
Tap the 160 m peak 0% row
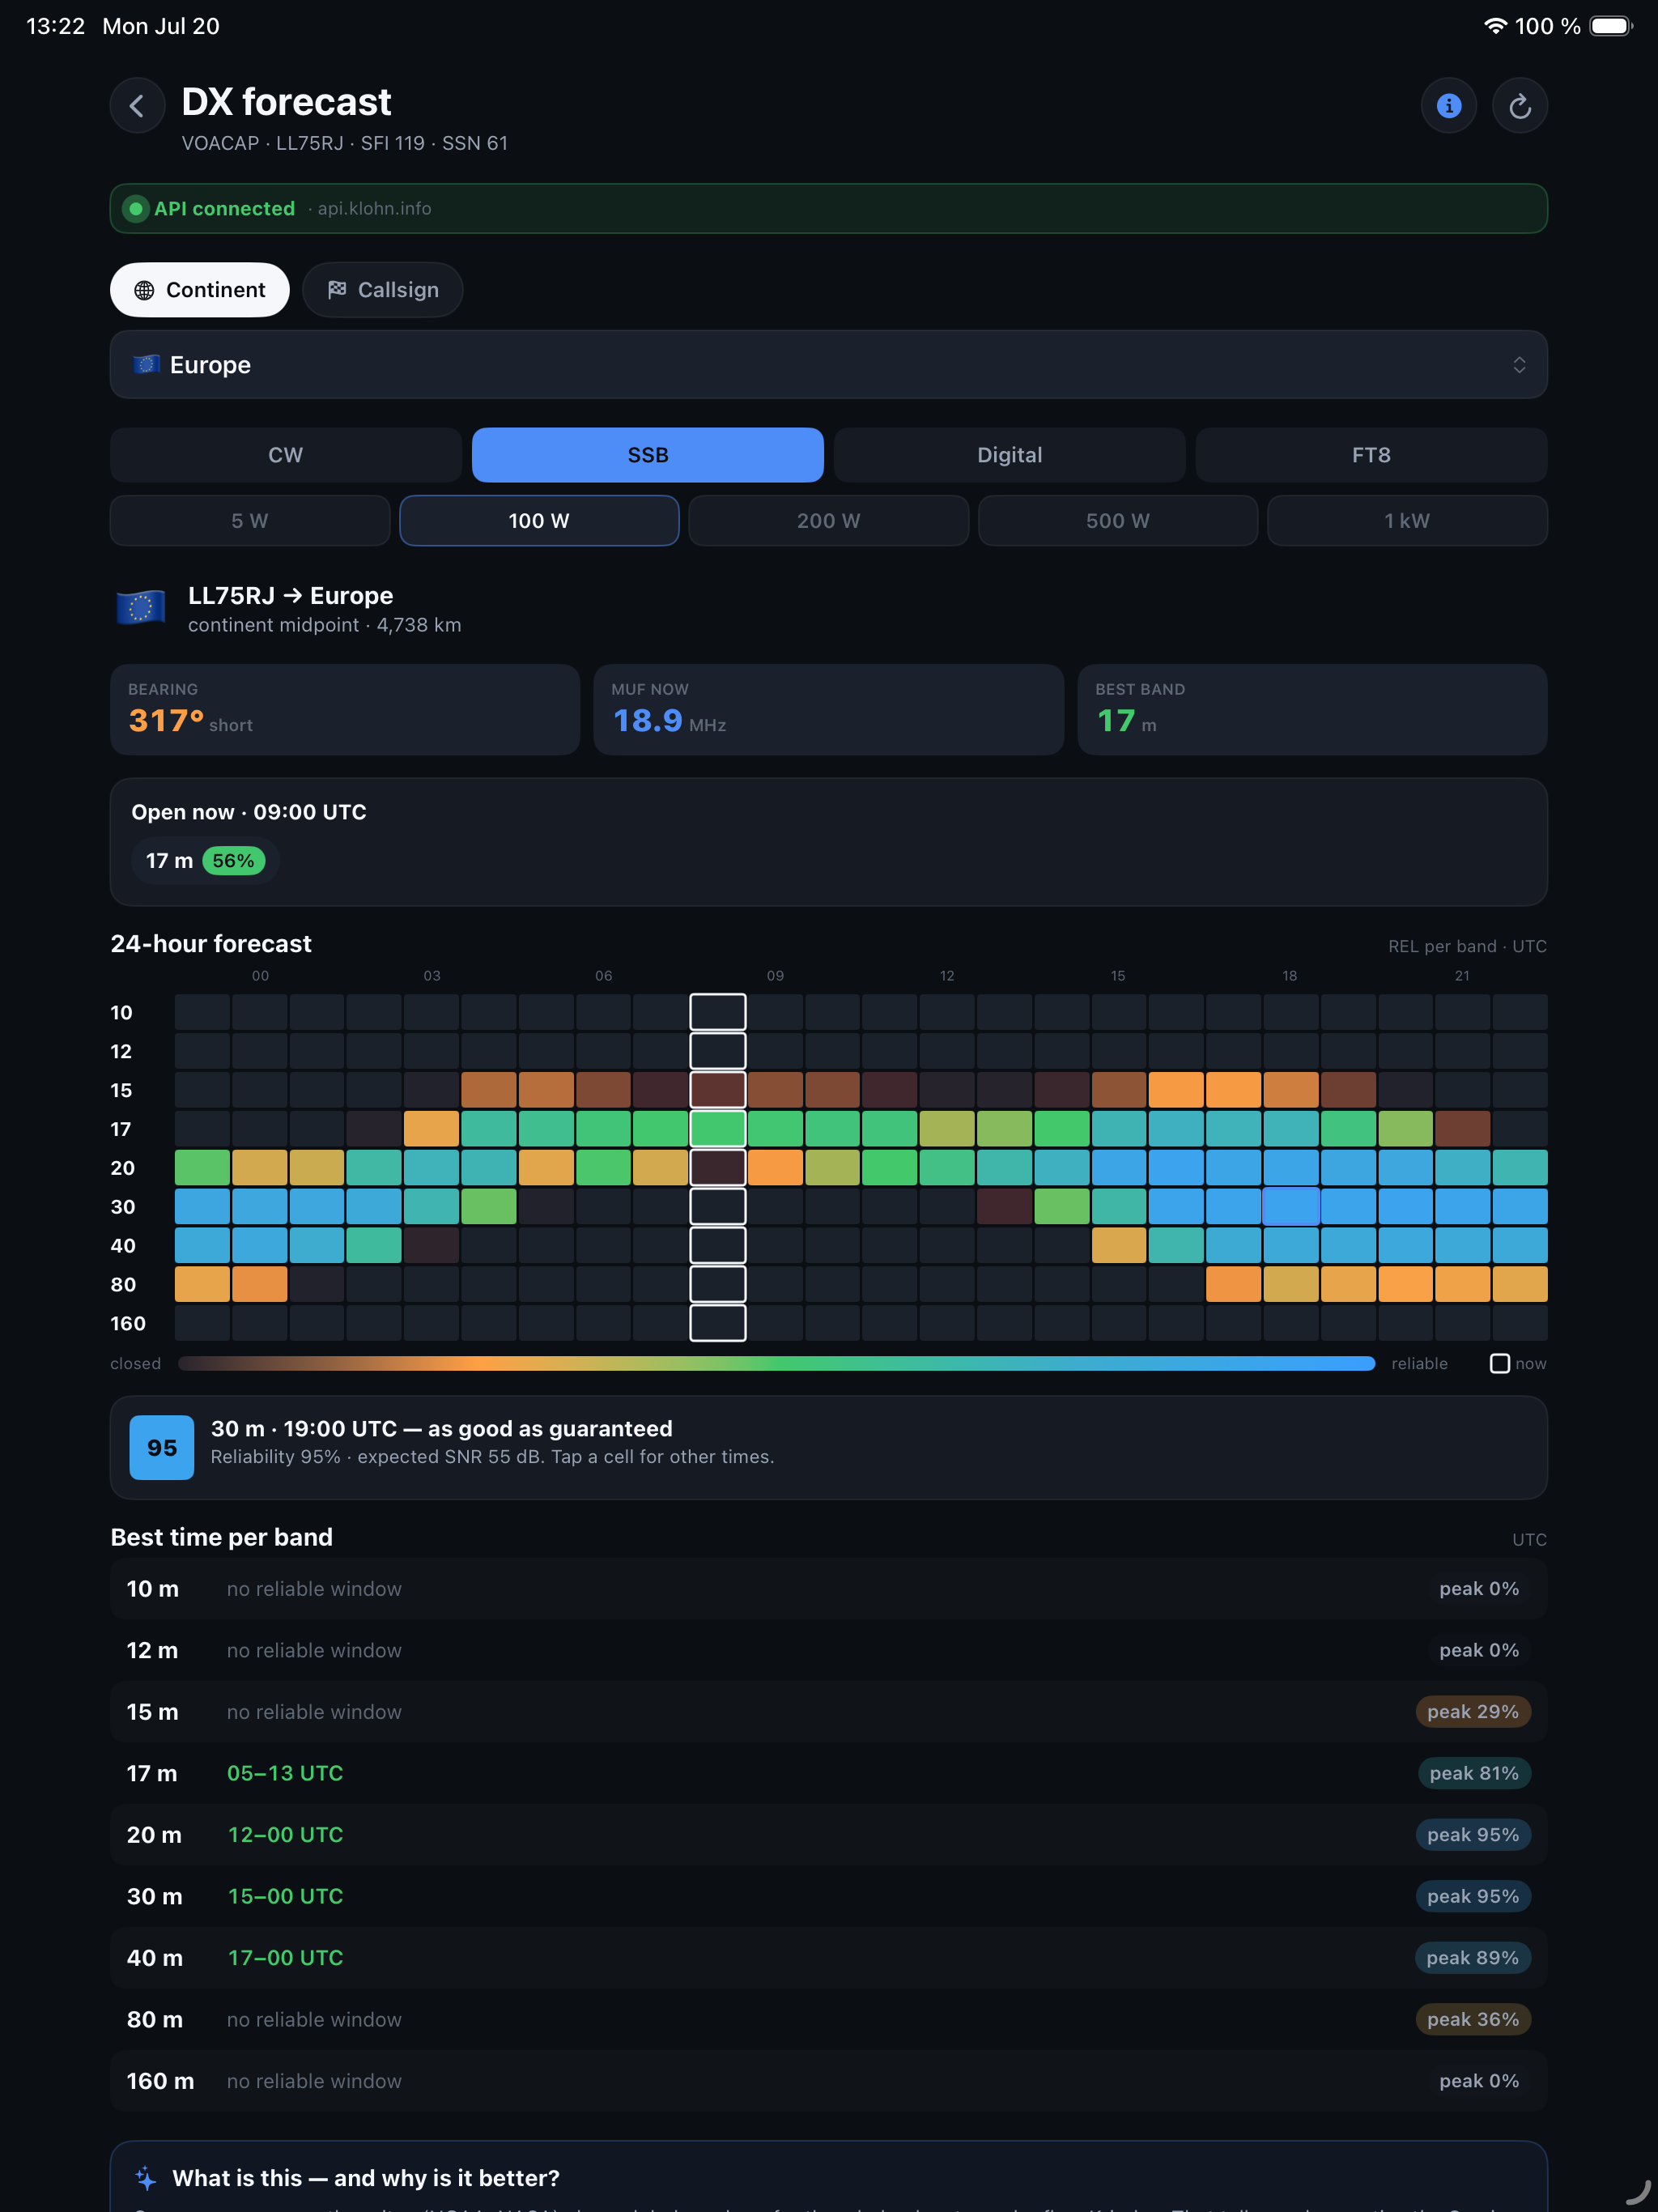(x=829, y=2081)
